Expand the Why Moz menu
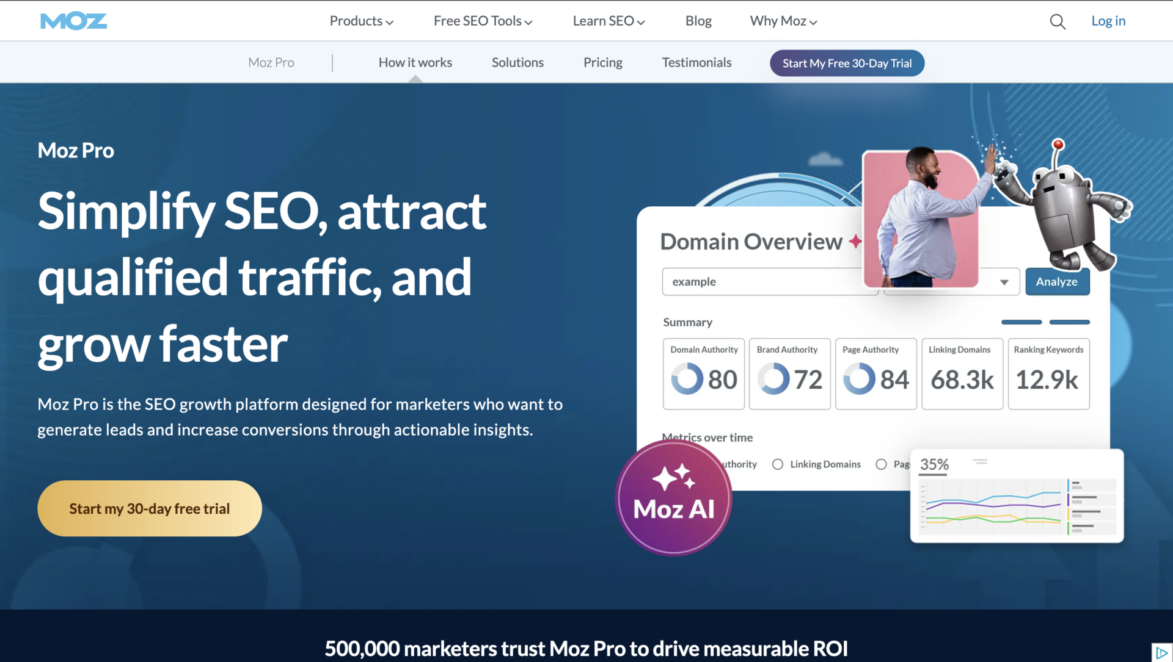Image resolution: width=1173 pixels, height=662 pixels. [x=784, y=21]
